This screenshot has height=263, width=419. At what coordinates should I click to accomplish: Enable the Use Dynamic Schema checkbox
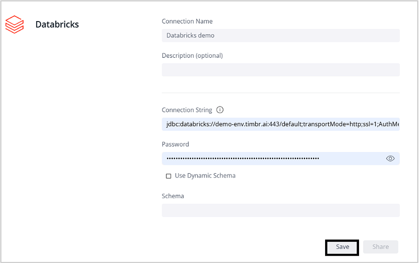[168, 176]
